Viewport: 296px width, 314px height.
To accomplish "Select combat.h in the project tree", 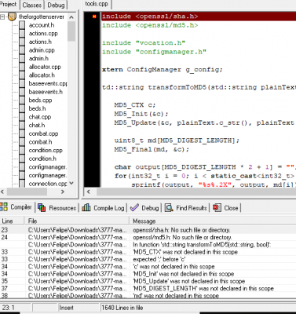I will 40,142.
